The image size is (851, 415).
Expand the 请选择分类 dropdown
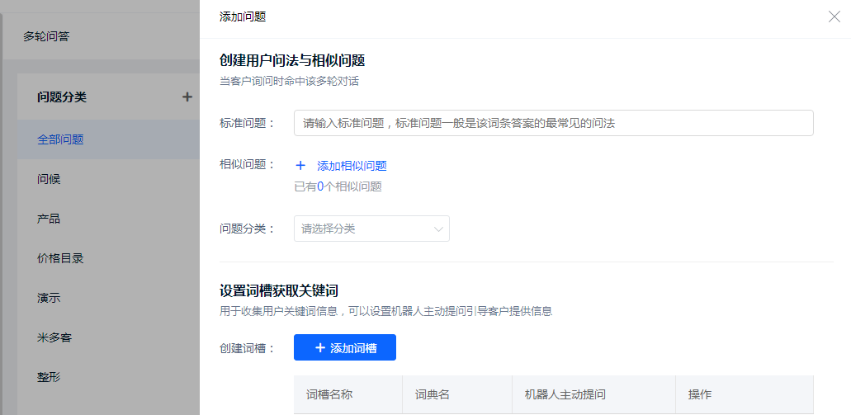tap(371, 229)
